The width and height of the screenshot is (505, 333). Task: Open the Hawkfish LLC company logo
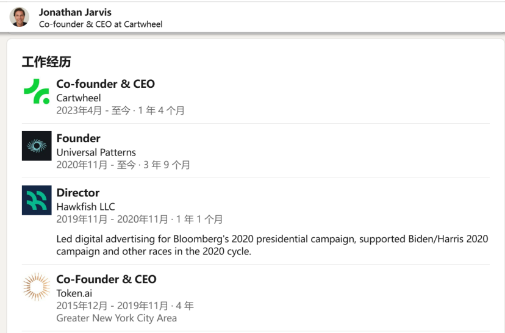pos(37,200)
